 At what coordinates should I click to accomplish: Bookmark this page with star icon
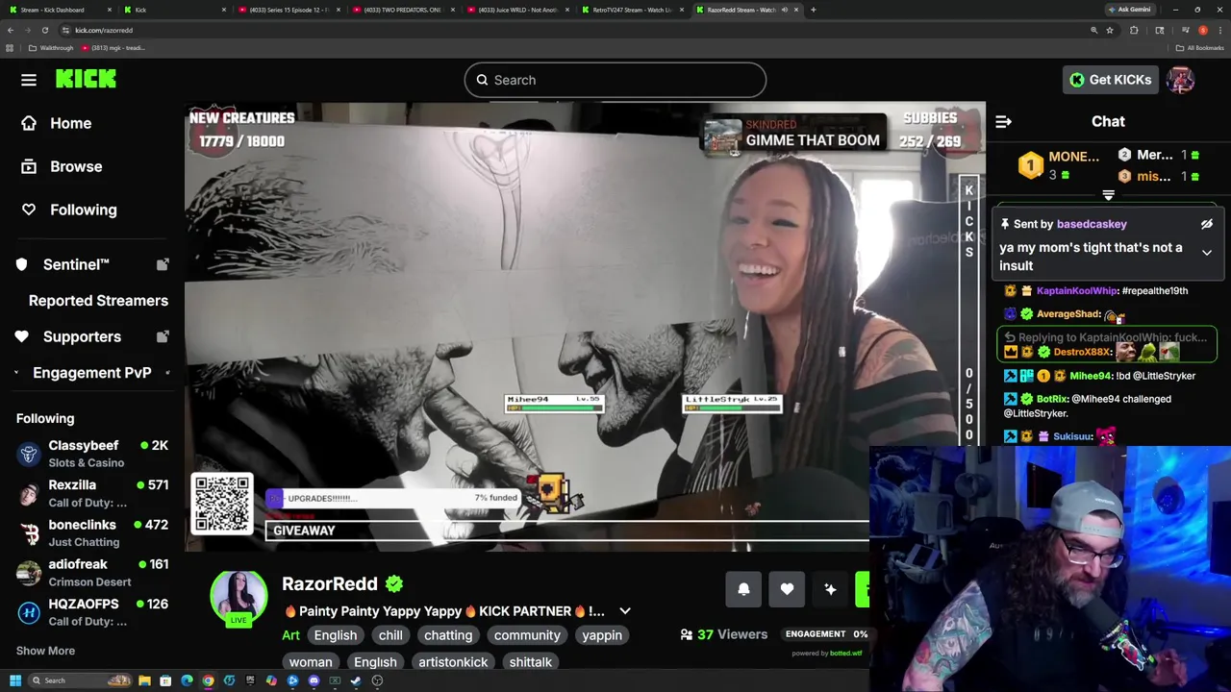click(x=1110, y=30)
